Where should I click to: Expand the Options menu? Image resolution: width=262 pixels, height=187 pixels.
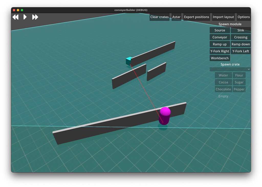coord(243,17)
